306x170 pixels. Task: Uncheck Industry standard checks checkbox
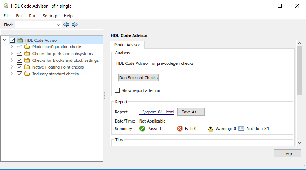[20, 74]
